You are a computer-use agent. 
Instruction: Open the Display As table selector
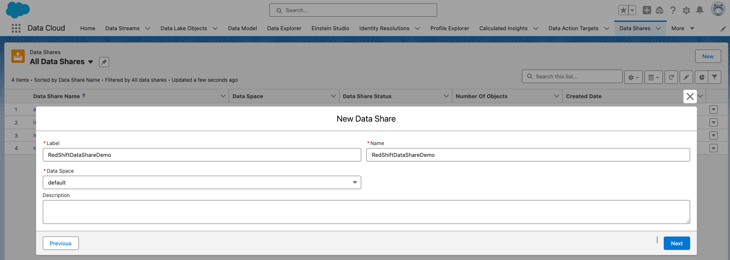tap(654, 77)
